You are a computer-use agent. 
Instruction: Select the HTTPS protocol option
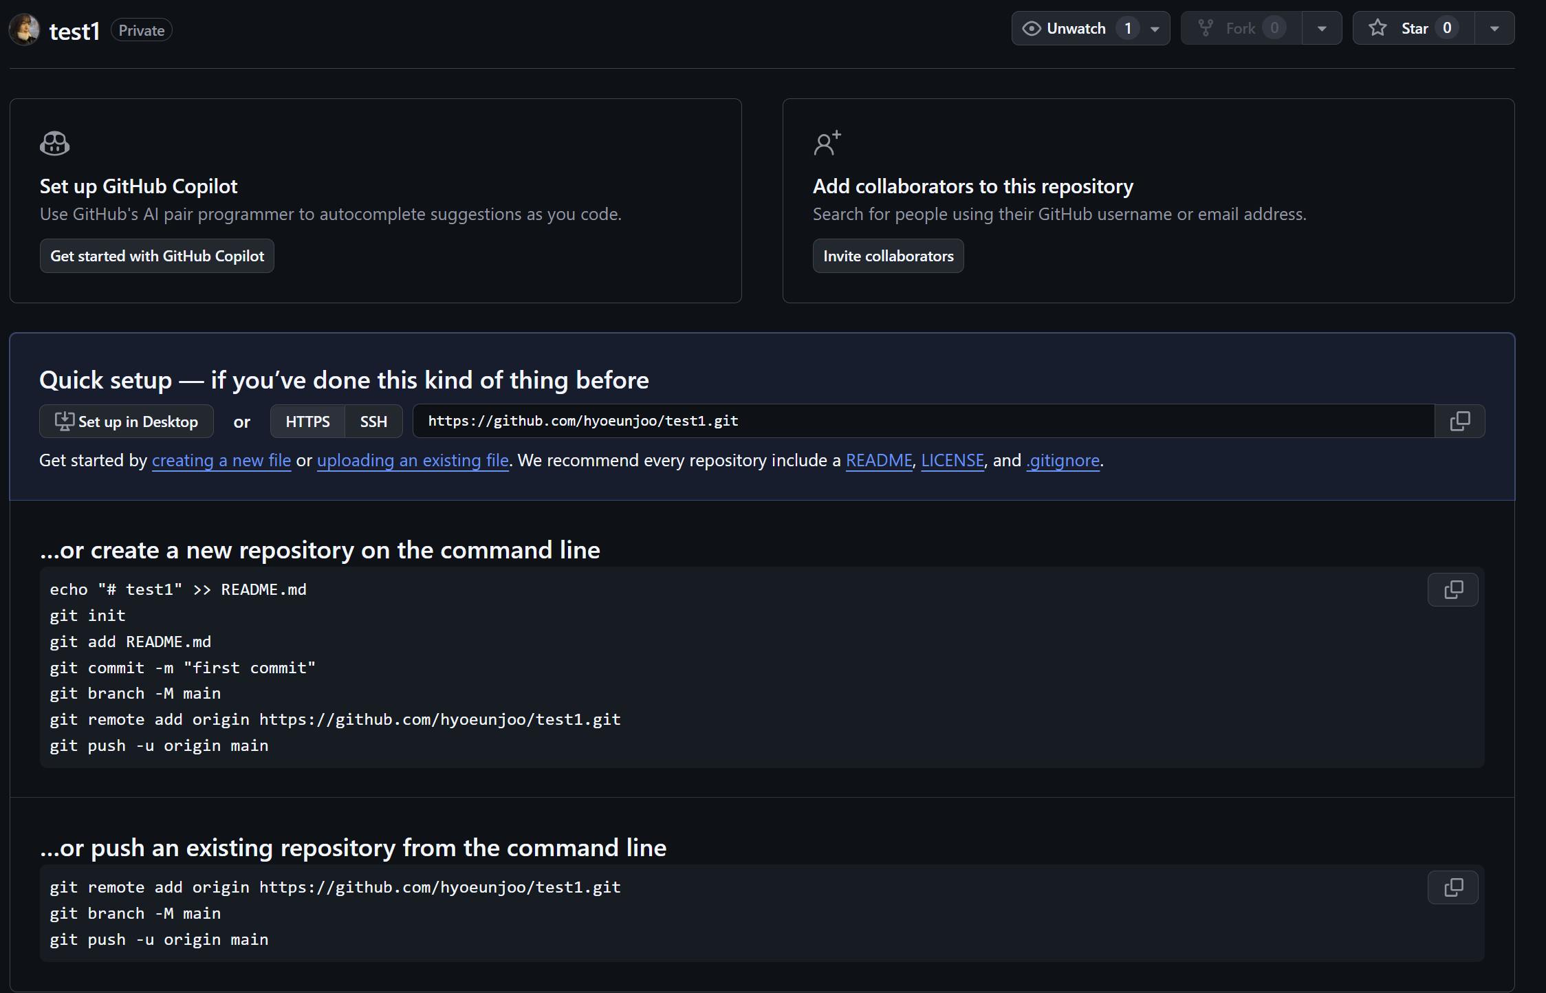(307, 422)
